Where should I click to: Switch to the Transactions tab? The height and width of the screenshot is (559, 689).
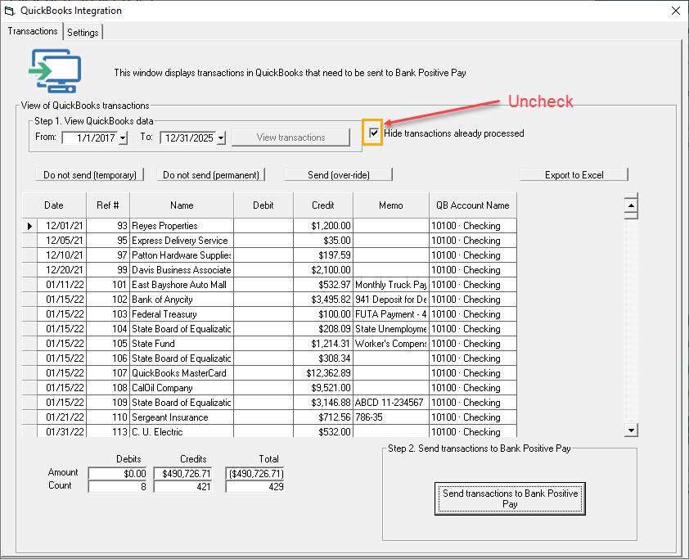pyautogui.click(x=33, y=31)
